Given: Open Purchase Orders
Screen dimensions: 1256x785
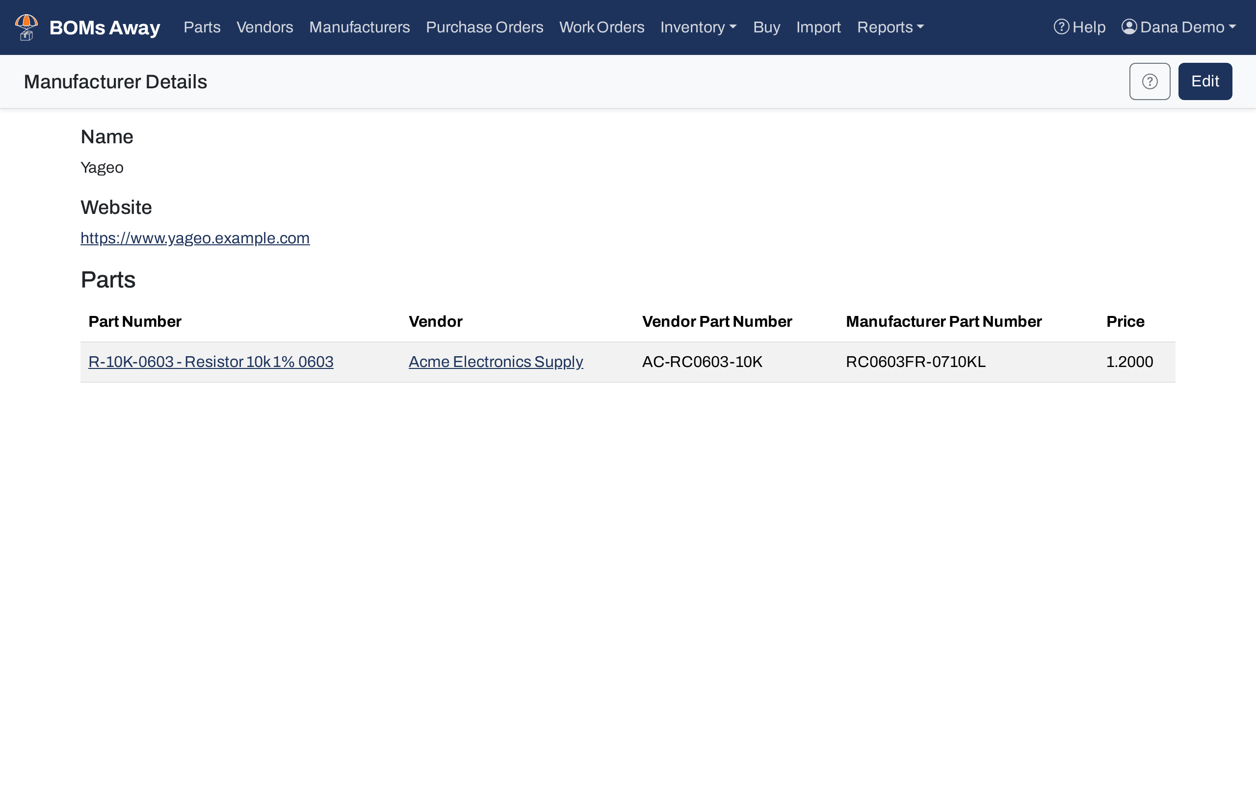Looking at the screenshot, I should click(484, 27).
